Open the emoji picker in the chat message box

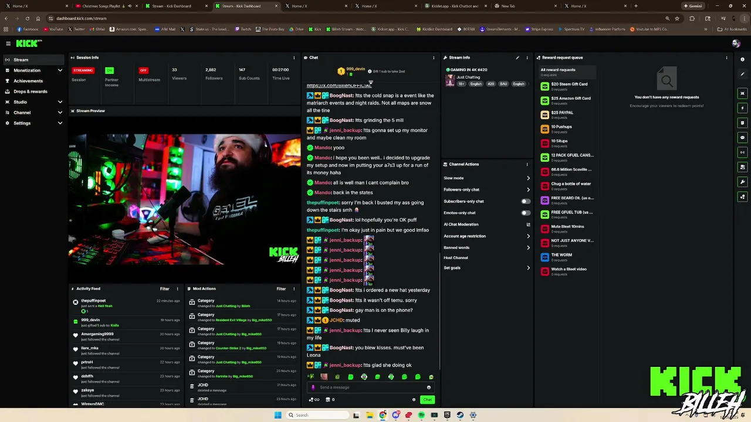tap(429, 387)
